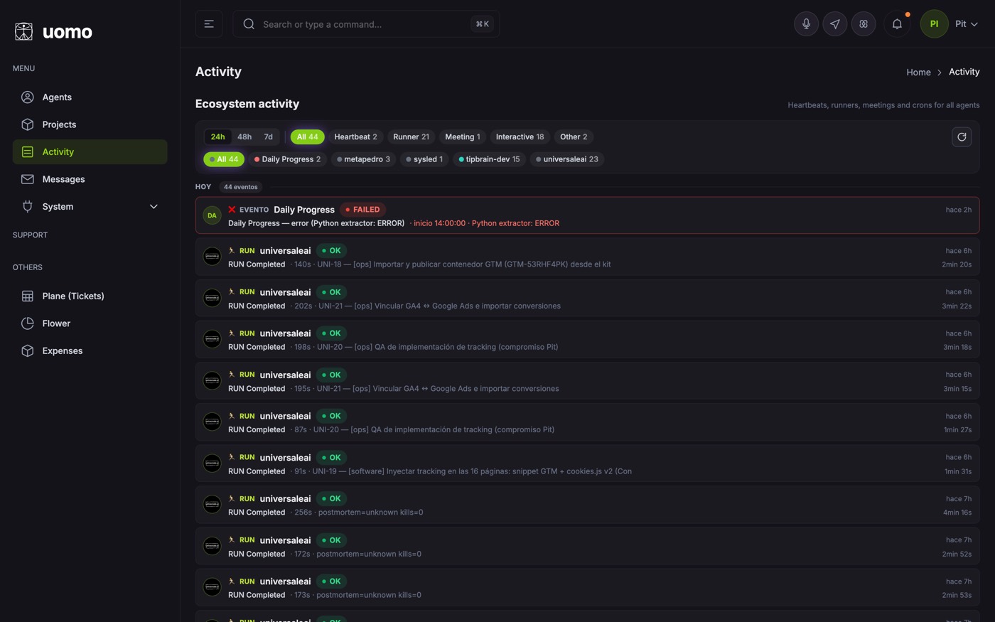Click runner icon on 202s UNI-21 run
The height and width of the screenshot is (622, 995).
click(232, 292)
